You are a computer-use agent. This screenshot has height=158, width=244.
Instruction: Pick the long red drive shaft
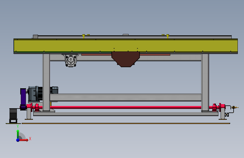[126, 107]
